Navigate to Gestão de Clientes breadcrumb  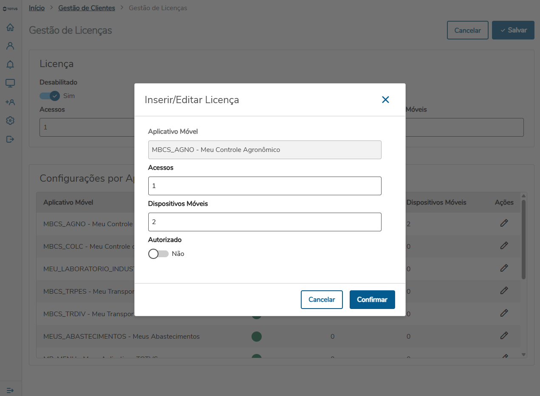pyautogui.click(x=87, y=8)
